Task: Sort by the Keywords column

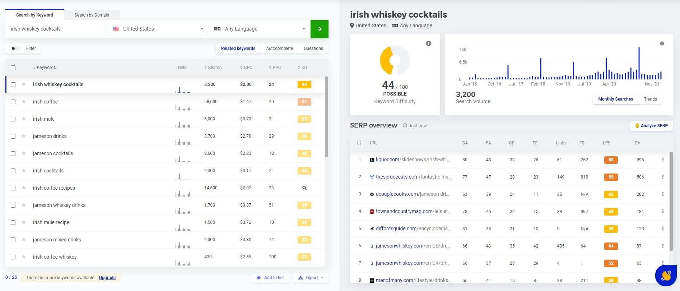Action: 44,68
